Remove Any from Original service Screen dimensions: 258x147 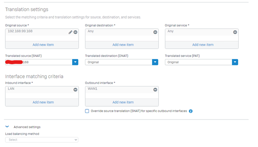point(235,32)
